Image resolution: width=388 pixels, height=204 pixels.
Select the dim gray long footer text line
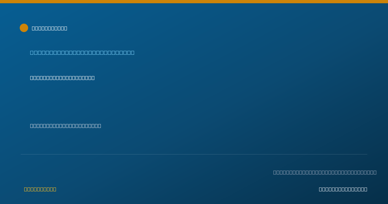click(x=325, y=172)
